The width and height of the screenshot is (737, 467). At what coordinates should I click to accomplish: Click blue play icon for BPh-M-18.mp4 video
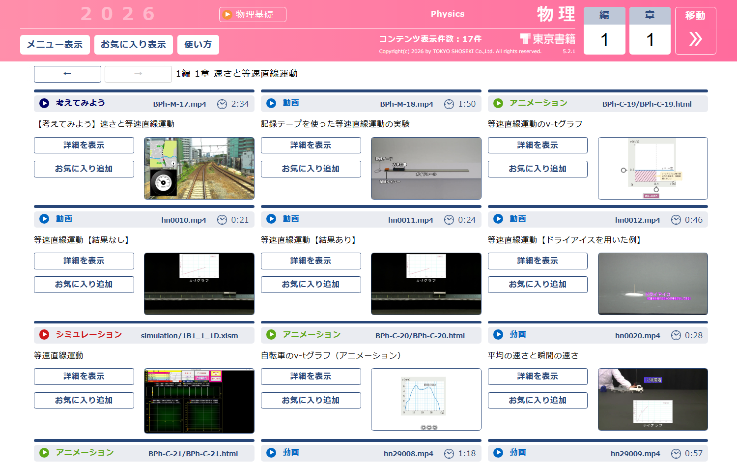pos(271,103)
